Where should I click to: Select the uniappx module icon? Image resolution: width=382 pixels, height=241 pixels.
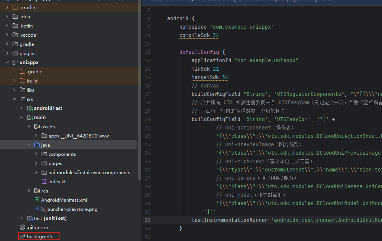coord(15,63)
